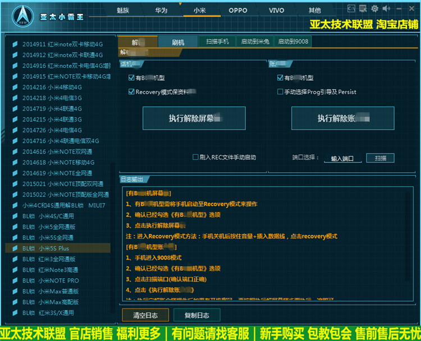
Task: Mute sound with speaker icon
Action: click(386, 8)
